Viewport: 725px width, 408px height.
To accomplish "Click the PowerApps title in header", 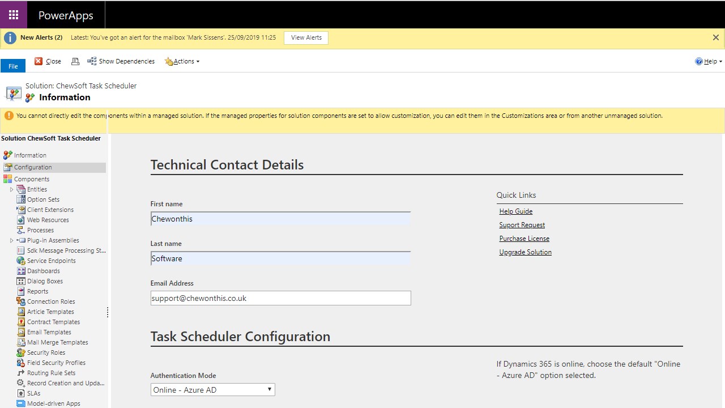I will tap(66, 15).
